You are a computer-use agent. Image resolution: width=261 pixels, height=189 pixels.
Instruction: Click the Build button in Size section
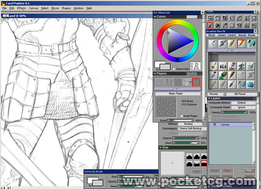click(197, 171)
